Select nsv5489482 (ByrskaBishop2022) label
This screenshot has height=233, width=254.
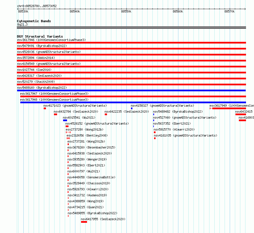click(178, 112)
